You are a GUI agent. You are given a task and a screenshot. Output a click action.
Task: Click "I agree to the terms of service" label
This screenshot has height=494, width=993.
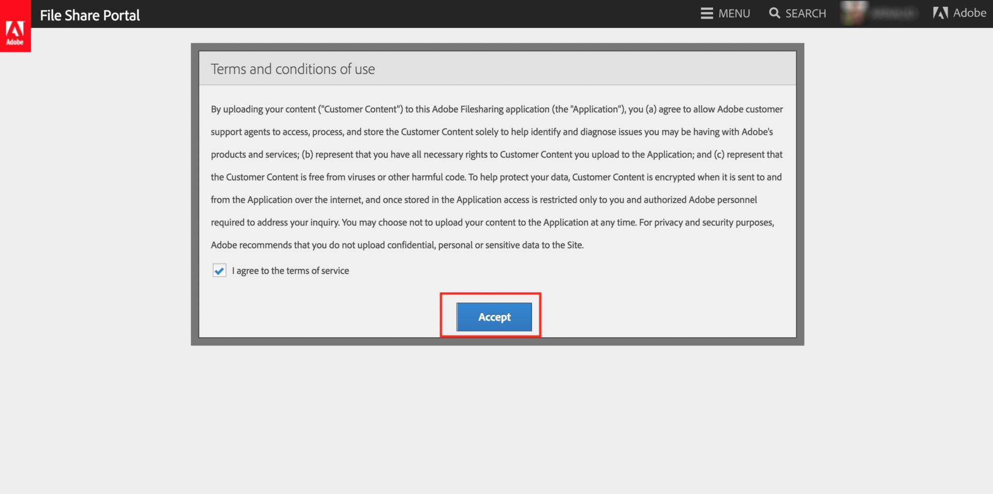(291, 271)
